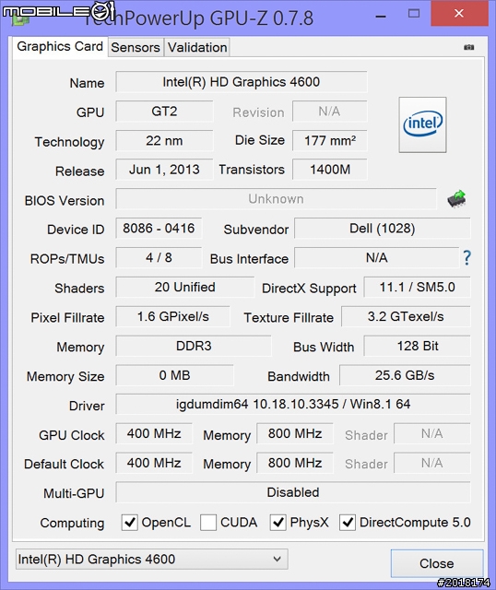Click the GPU-Z title bar app icon

20,18
